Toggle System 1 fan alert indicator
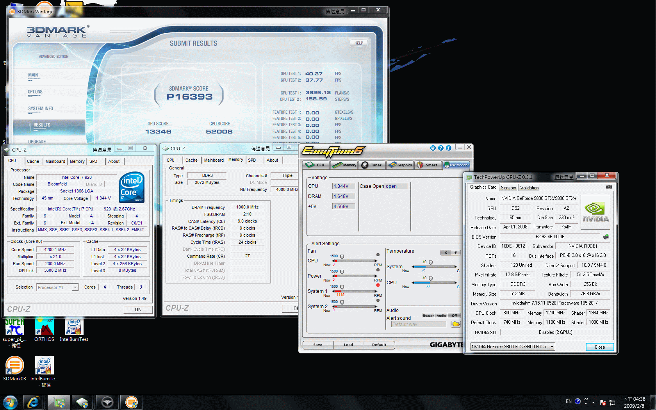 pyautogui.click(x=378, y=285)
